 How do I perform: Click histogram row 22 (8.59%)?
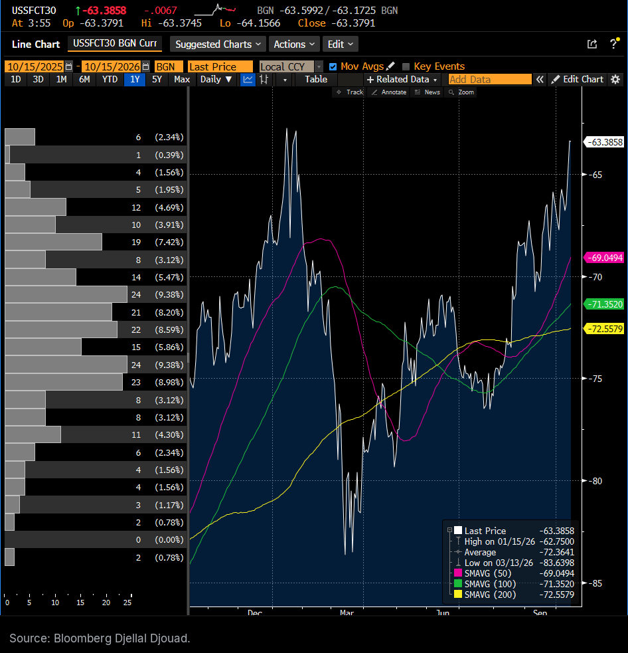click(x=96, y=329)
